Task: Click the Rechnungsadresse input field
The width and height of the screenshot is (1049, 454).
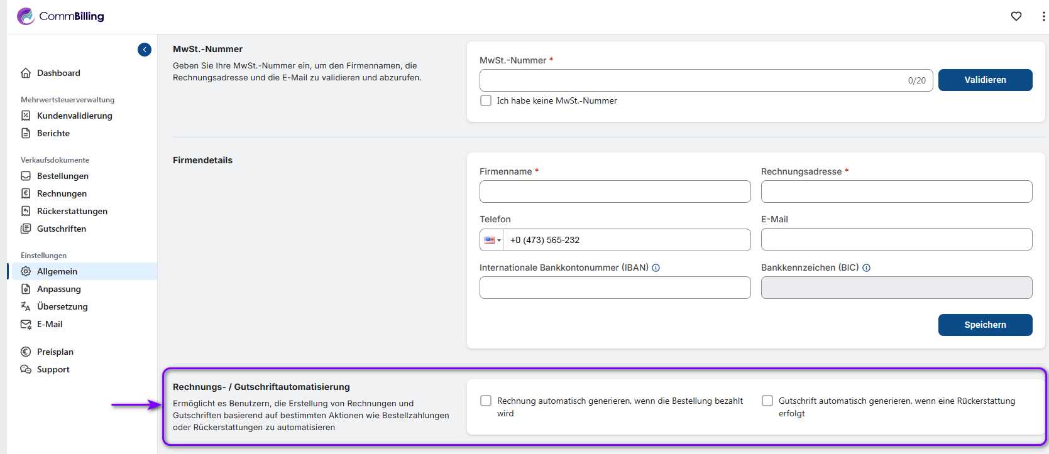Action: click(x=896, y=192)
